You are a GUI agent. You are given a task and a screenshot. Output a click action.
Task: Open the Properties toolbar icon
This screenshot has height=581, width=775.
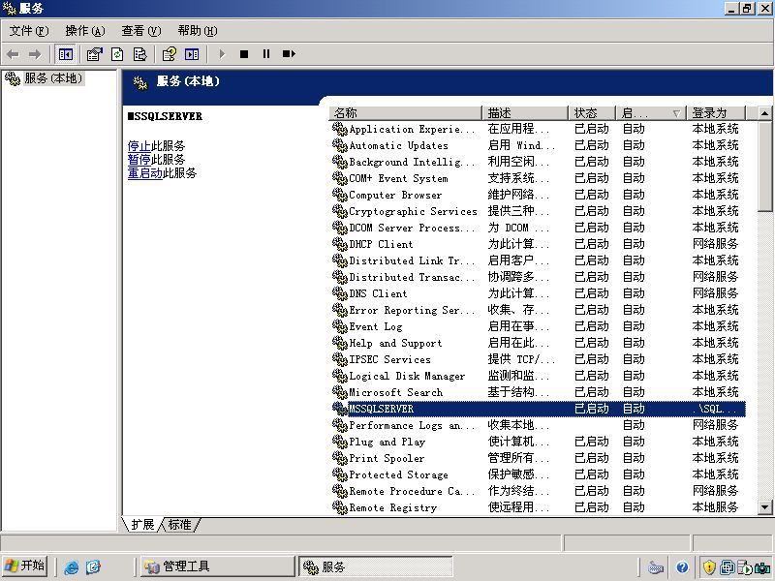[94, 54]
